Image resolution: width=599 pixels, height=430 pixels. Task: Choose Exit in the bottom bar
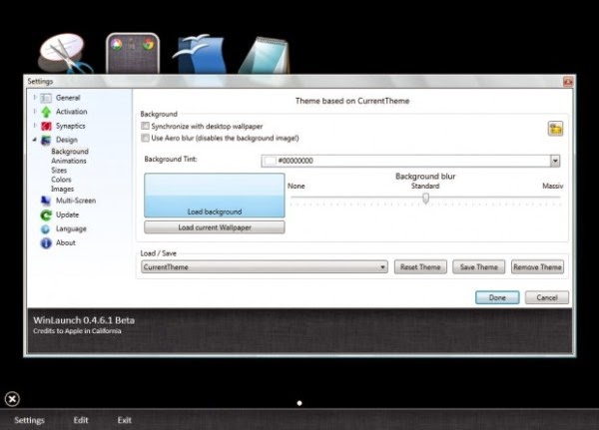(125, 420)
